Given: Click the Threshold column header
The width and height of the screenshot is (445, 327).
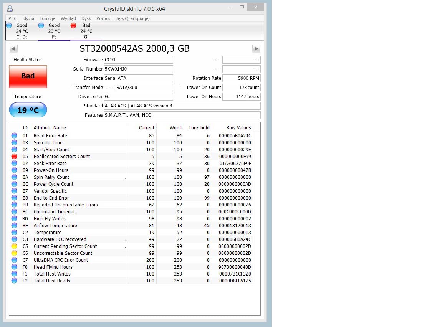Looking at the screenshot, I should pyautogui.click(x=199, y=128).
